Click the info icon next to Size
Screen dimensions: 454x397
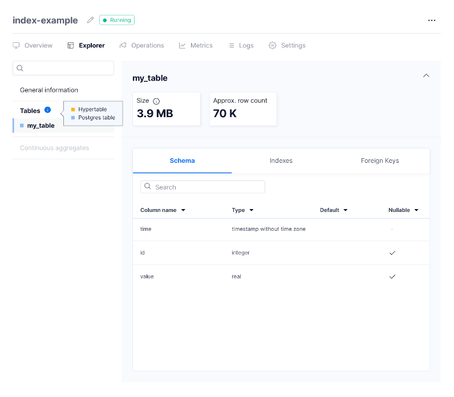[x=156, y=101]
